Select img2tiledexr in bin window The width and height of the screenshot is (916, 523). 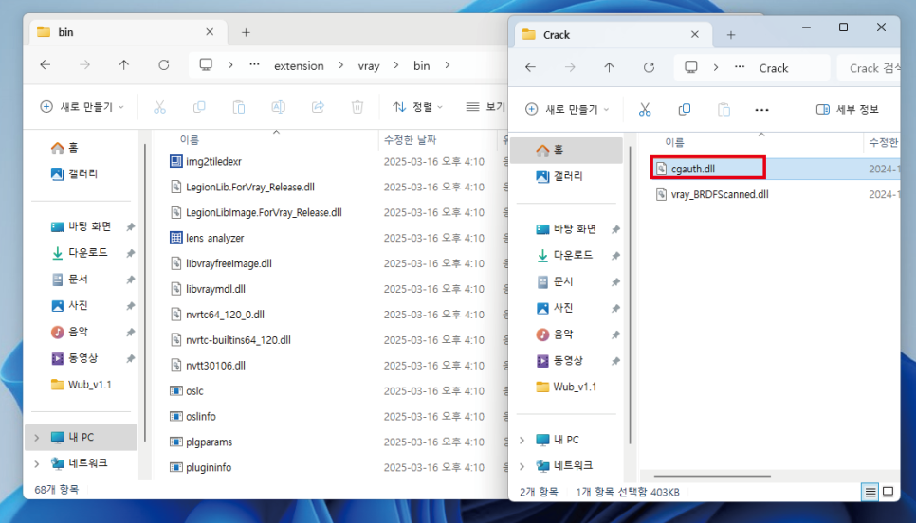213,162
